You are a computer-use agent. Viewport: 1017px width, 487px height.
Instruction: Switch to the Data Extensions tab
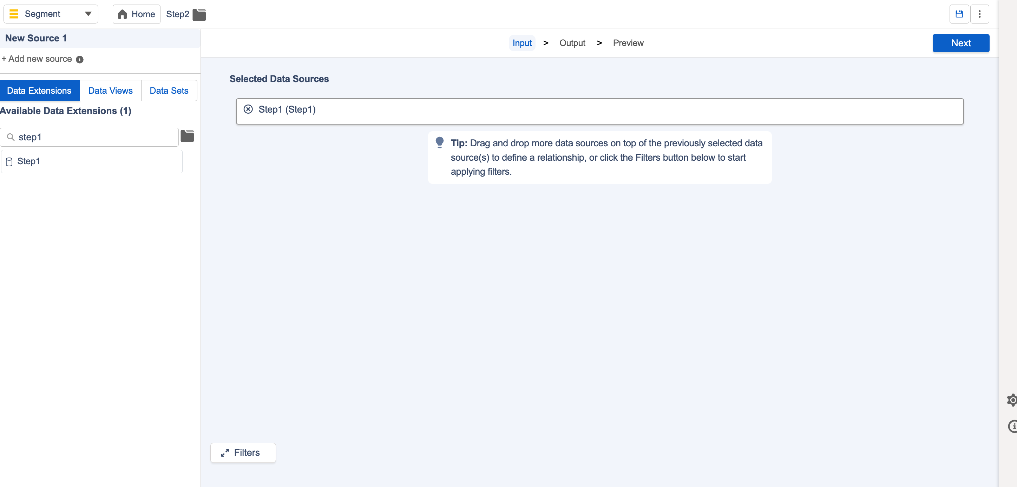(39, 91)
